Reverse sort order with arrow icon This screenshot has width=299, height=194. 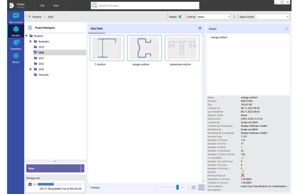(234, 17)
